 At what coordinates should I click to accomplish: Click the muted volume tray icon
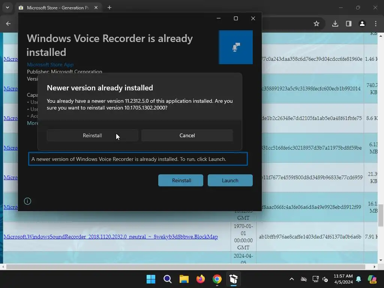(325, 279)
